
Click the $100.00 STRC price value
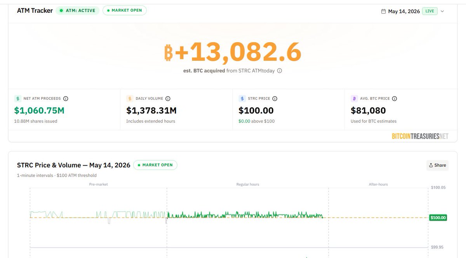point(256,110)
